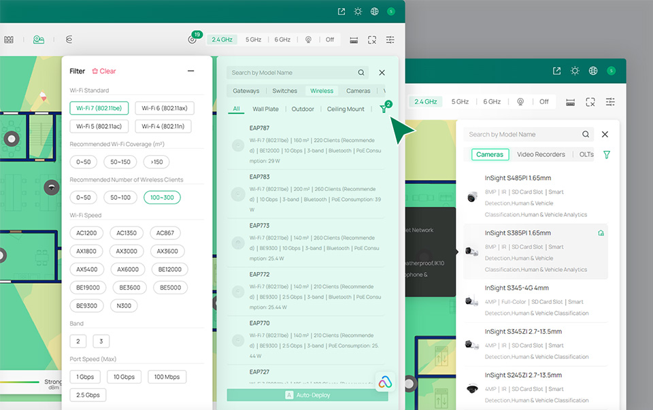Toggle Wi-Fi 4 (802.11n) filter
This screenshot has width=653, height=410.
click(x=163, y=126)
